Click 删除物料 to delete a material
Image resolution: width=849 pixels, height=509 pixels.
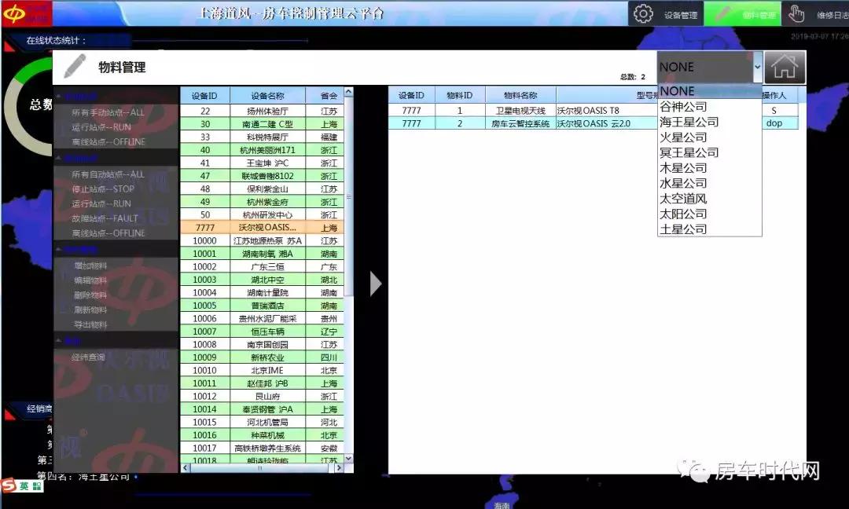(x=90, y=295)
